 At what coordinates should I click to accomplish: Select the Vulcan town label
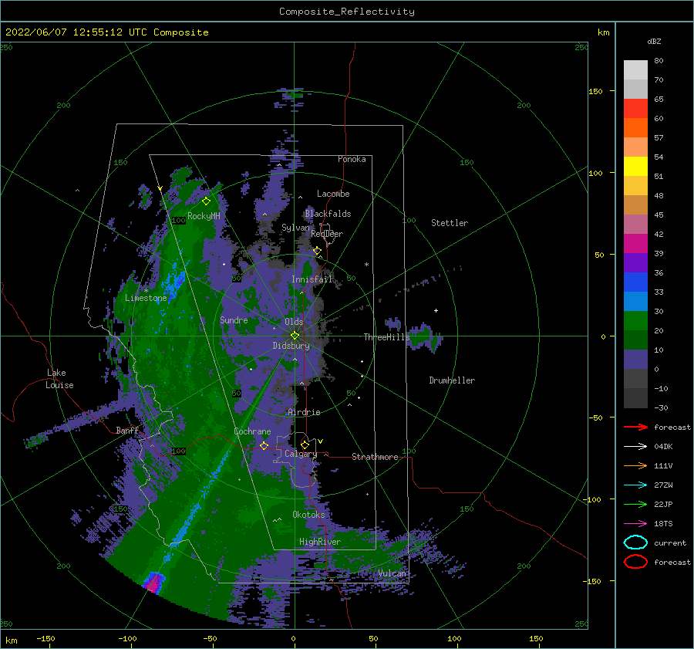(392, 573)
